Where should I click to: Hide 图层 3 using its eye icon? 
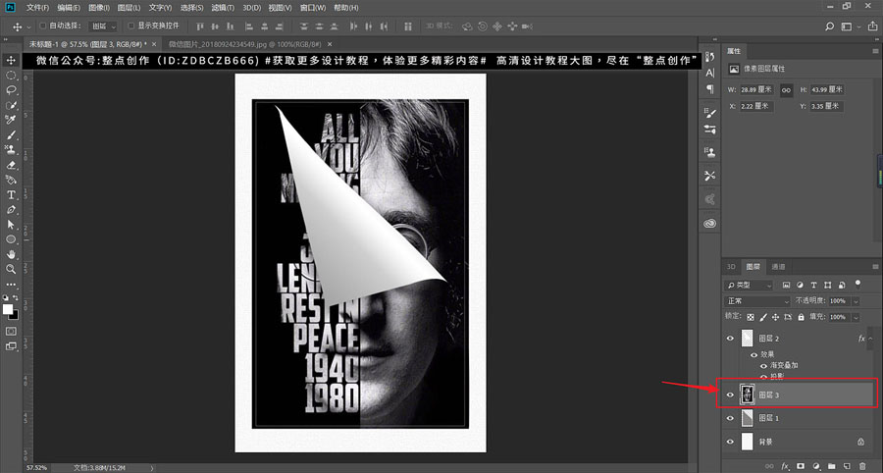pyautogui.click(x=730, y=394)
